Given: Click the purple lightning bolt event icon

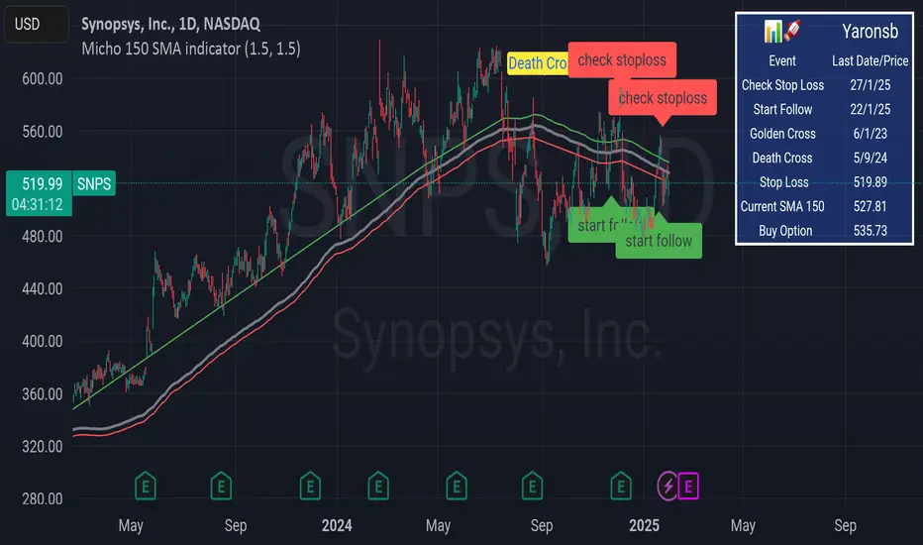Looking at the screenshot, I should click(667, 487).
